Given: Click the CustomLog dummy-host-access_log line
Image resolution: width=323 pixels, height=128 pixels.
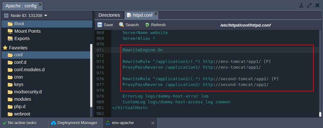Looking at the screenshot, I should [x=176, y=102].
